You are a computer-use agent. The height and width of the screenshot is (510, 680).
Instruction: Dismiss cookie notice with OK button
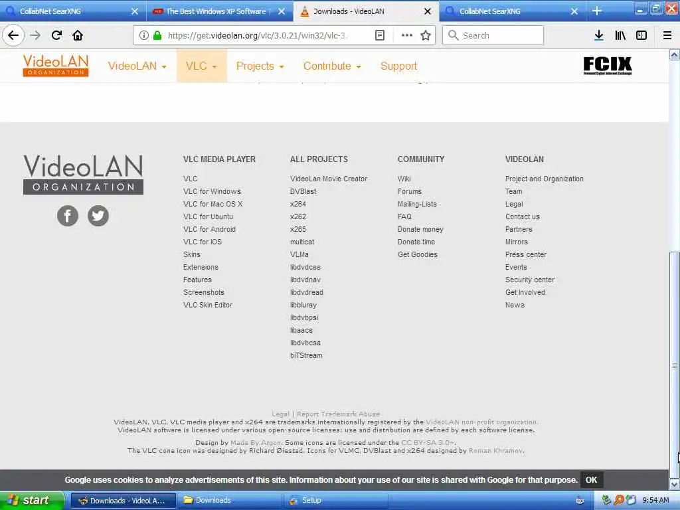(591, 480)
